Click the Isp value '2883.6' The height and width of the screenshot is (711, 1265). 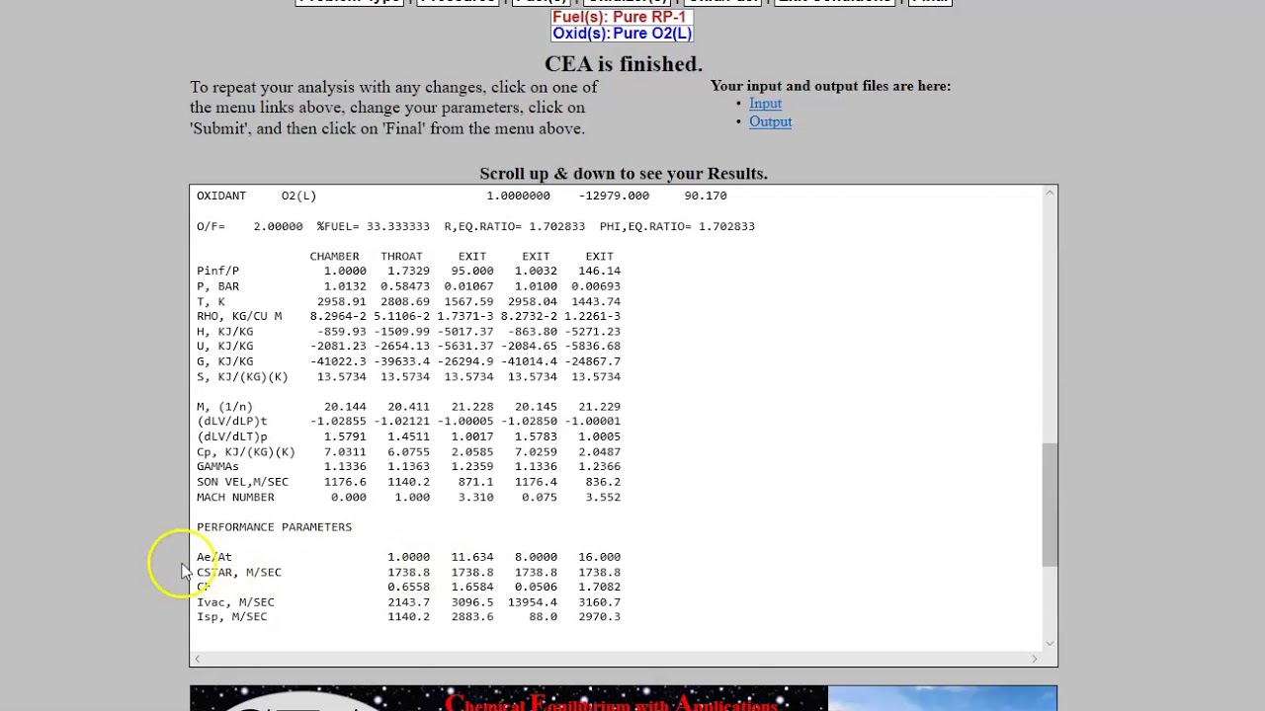tap(472, 617)
